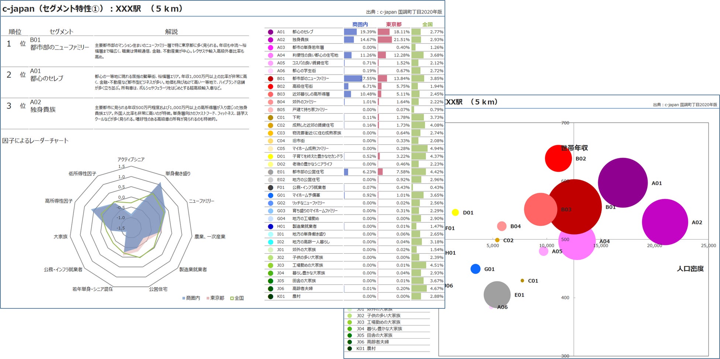Click the small pink A05 bubble
This screenshot has width=720, height=359.
544,251
